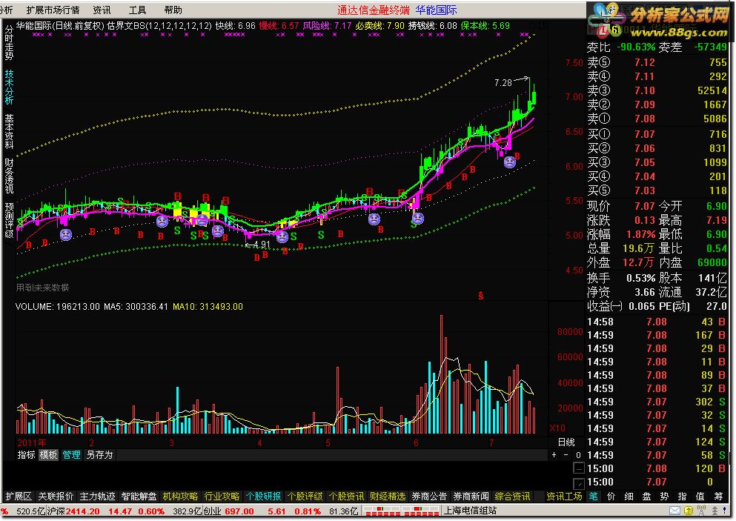
Task: Open the 扩展市场行情 menu
Action: (x=53, y=10)
